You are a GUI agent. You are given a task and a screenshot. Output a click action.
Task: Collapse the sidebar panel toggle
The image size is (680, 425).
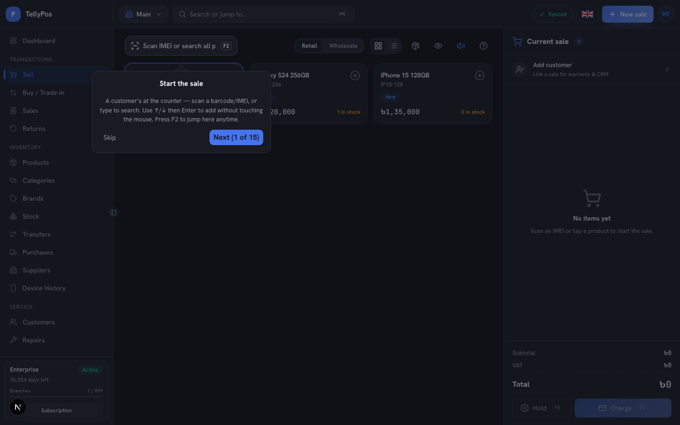tap(113, 212)
